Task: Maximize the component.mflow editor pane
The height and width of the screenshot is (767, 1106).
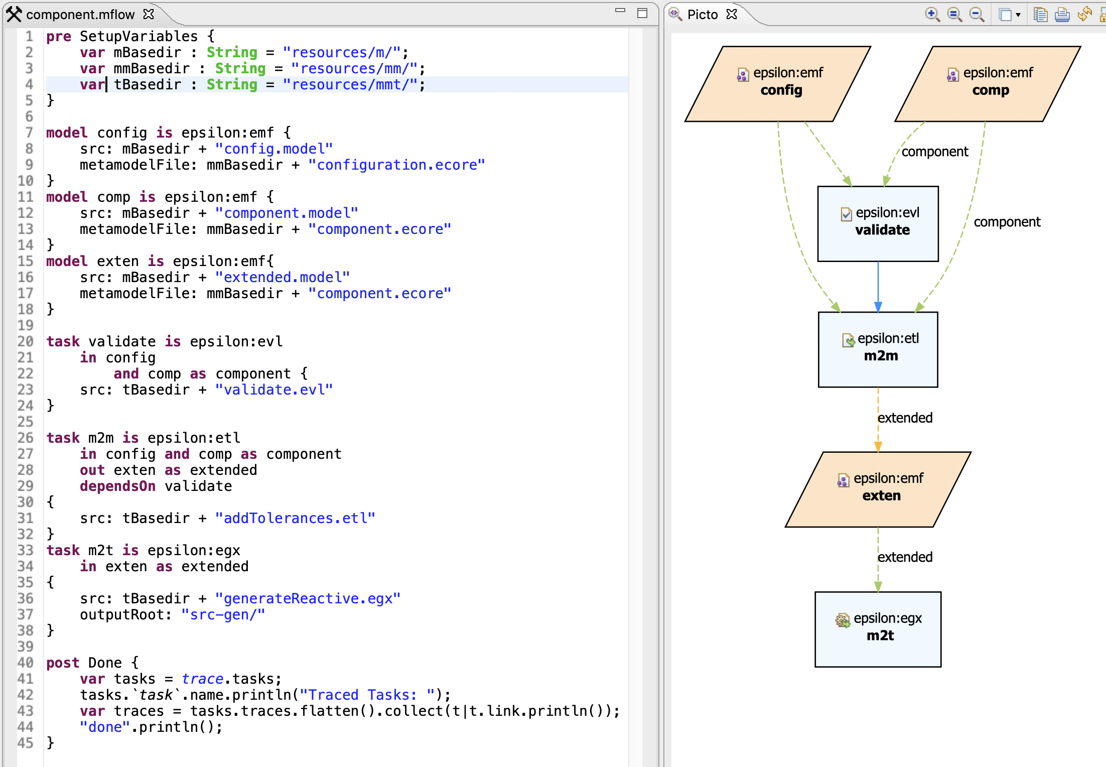Action: 642,13
